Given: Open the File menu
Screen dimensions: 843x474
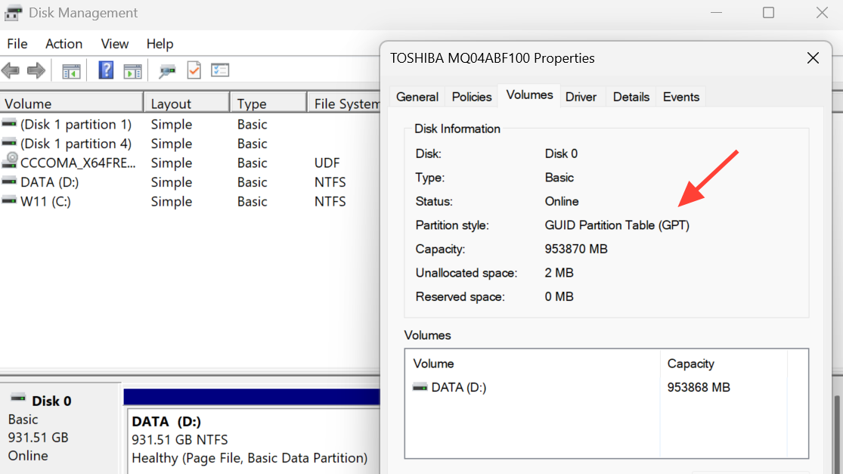Looking at the screenshot, I should [x=17, y=44].
